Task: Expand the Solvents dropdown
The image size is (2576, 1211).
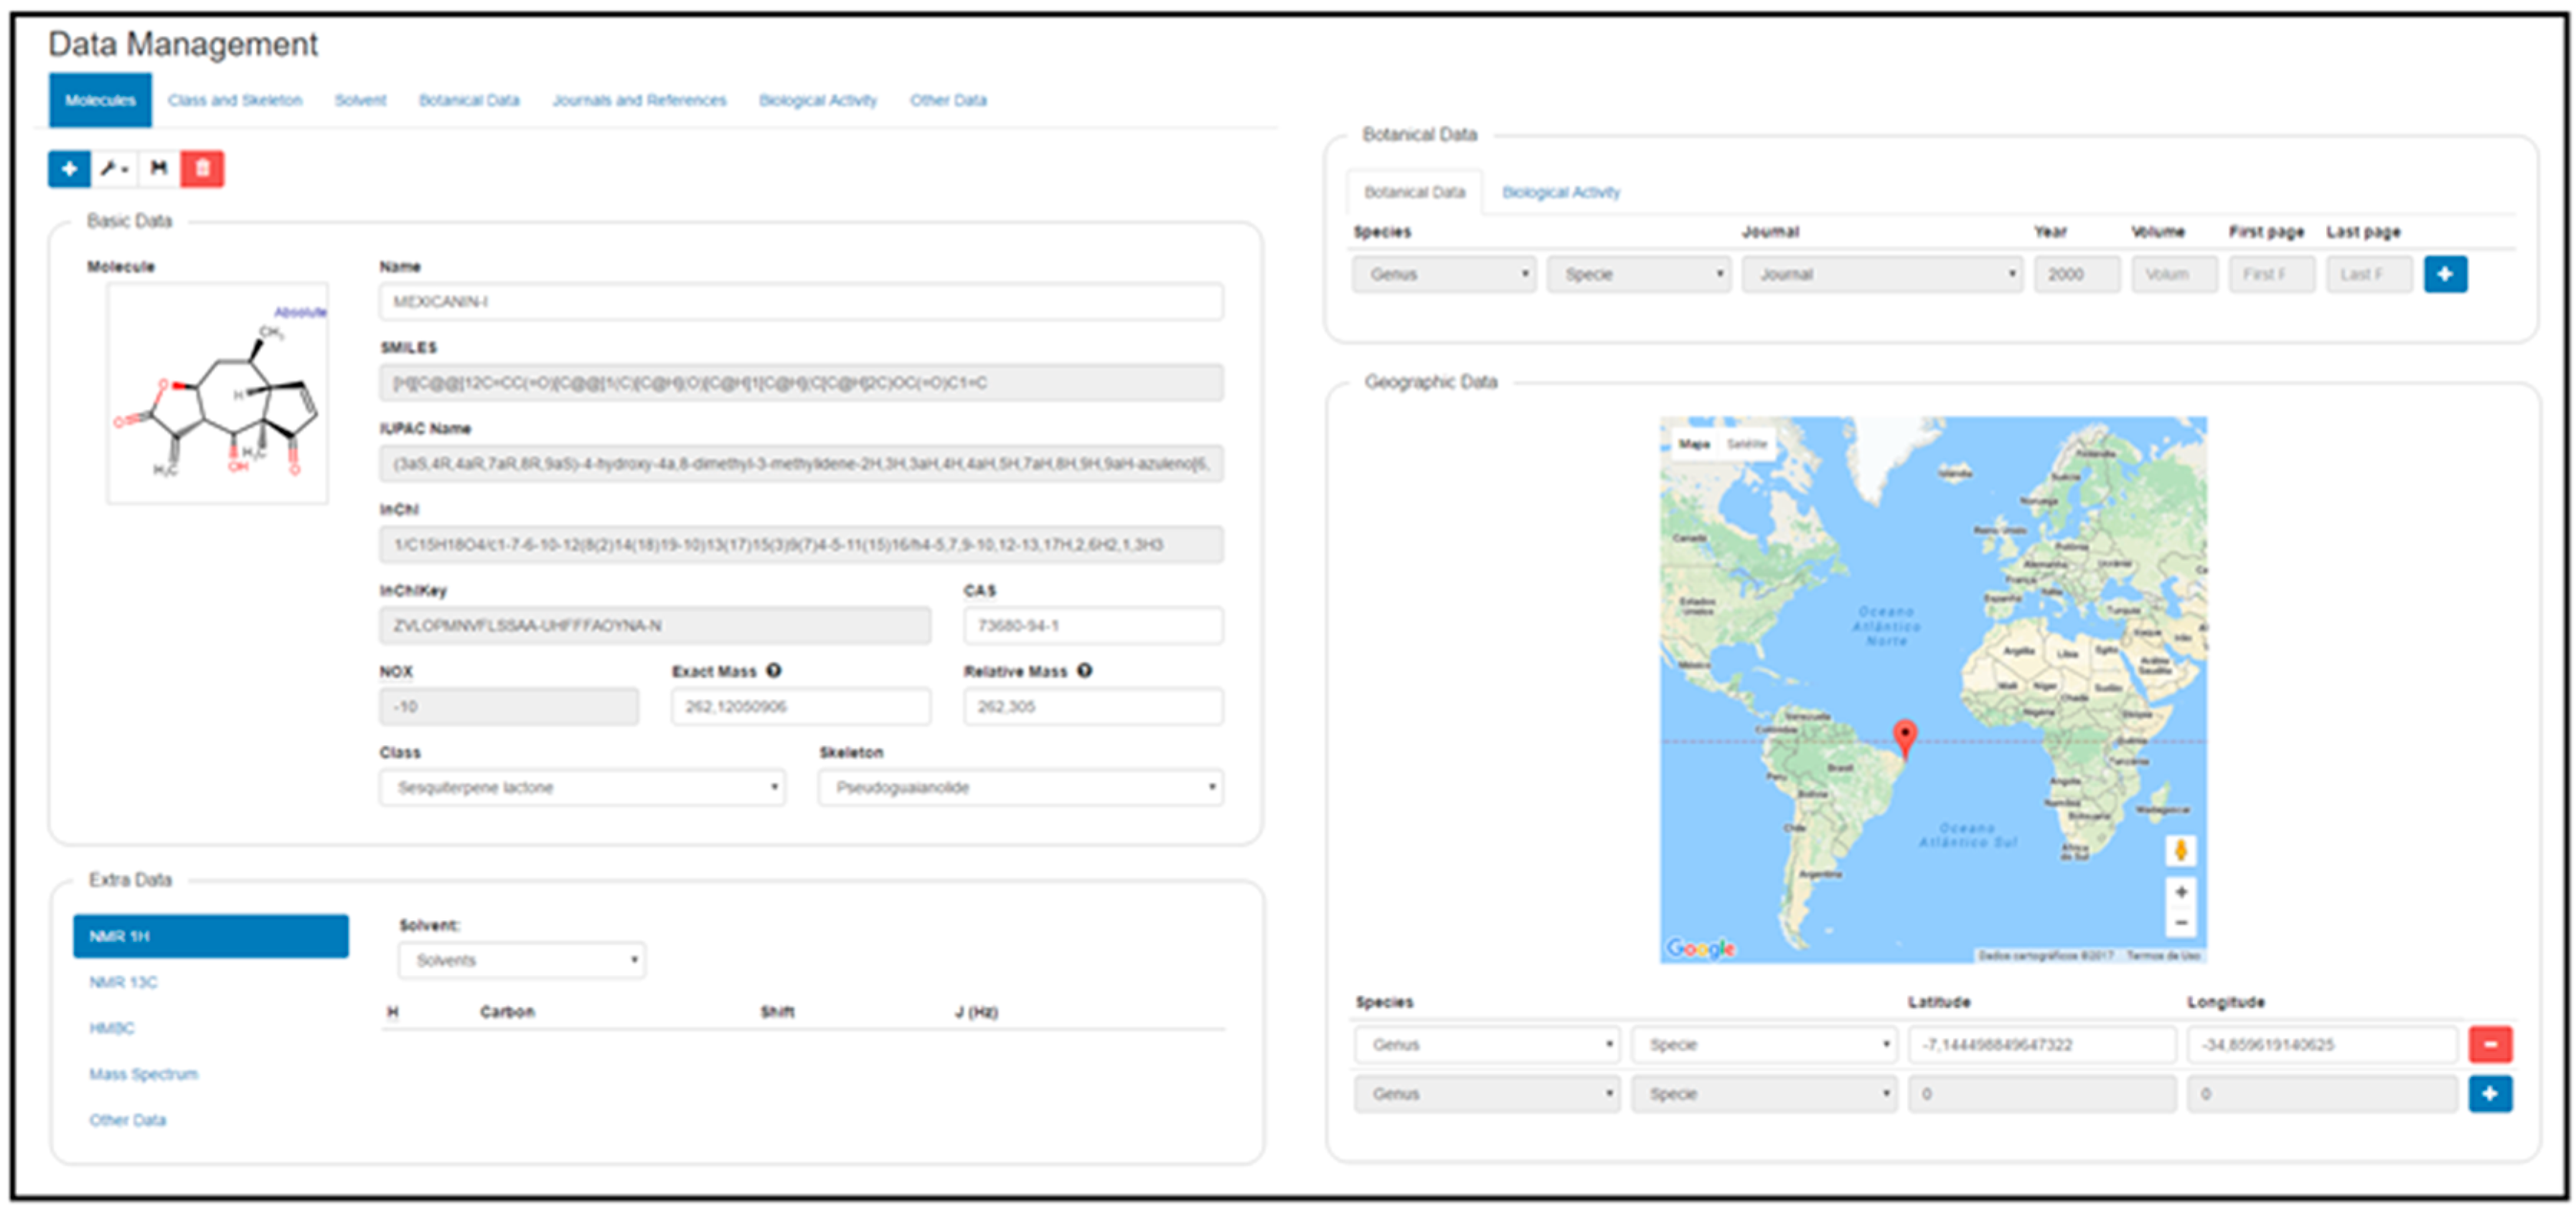Action: [x=522, y=960]
